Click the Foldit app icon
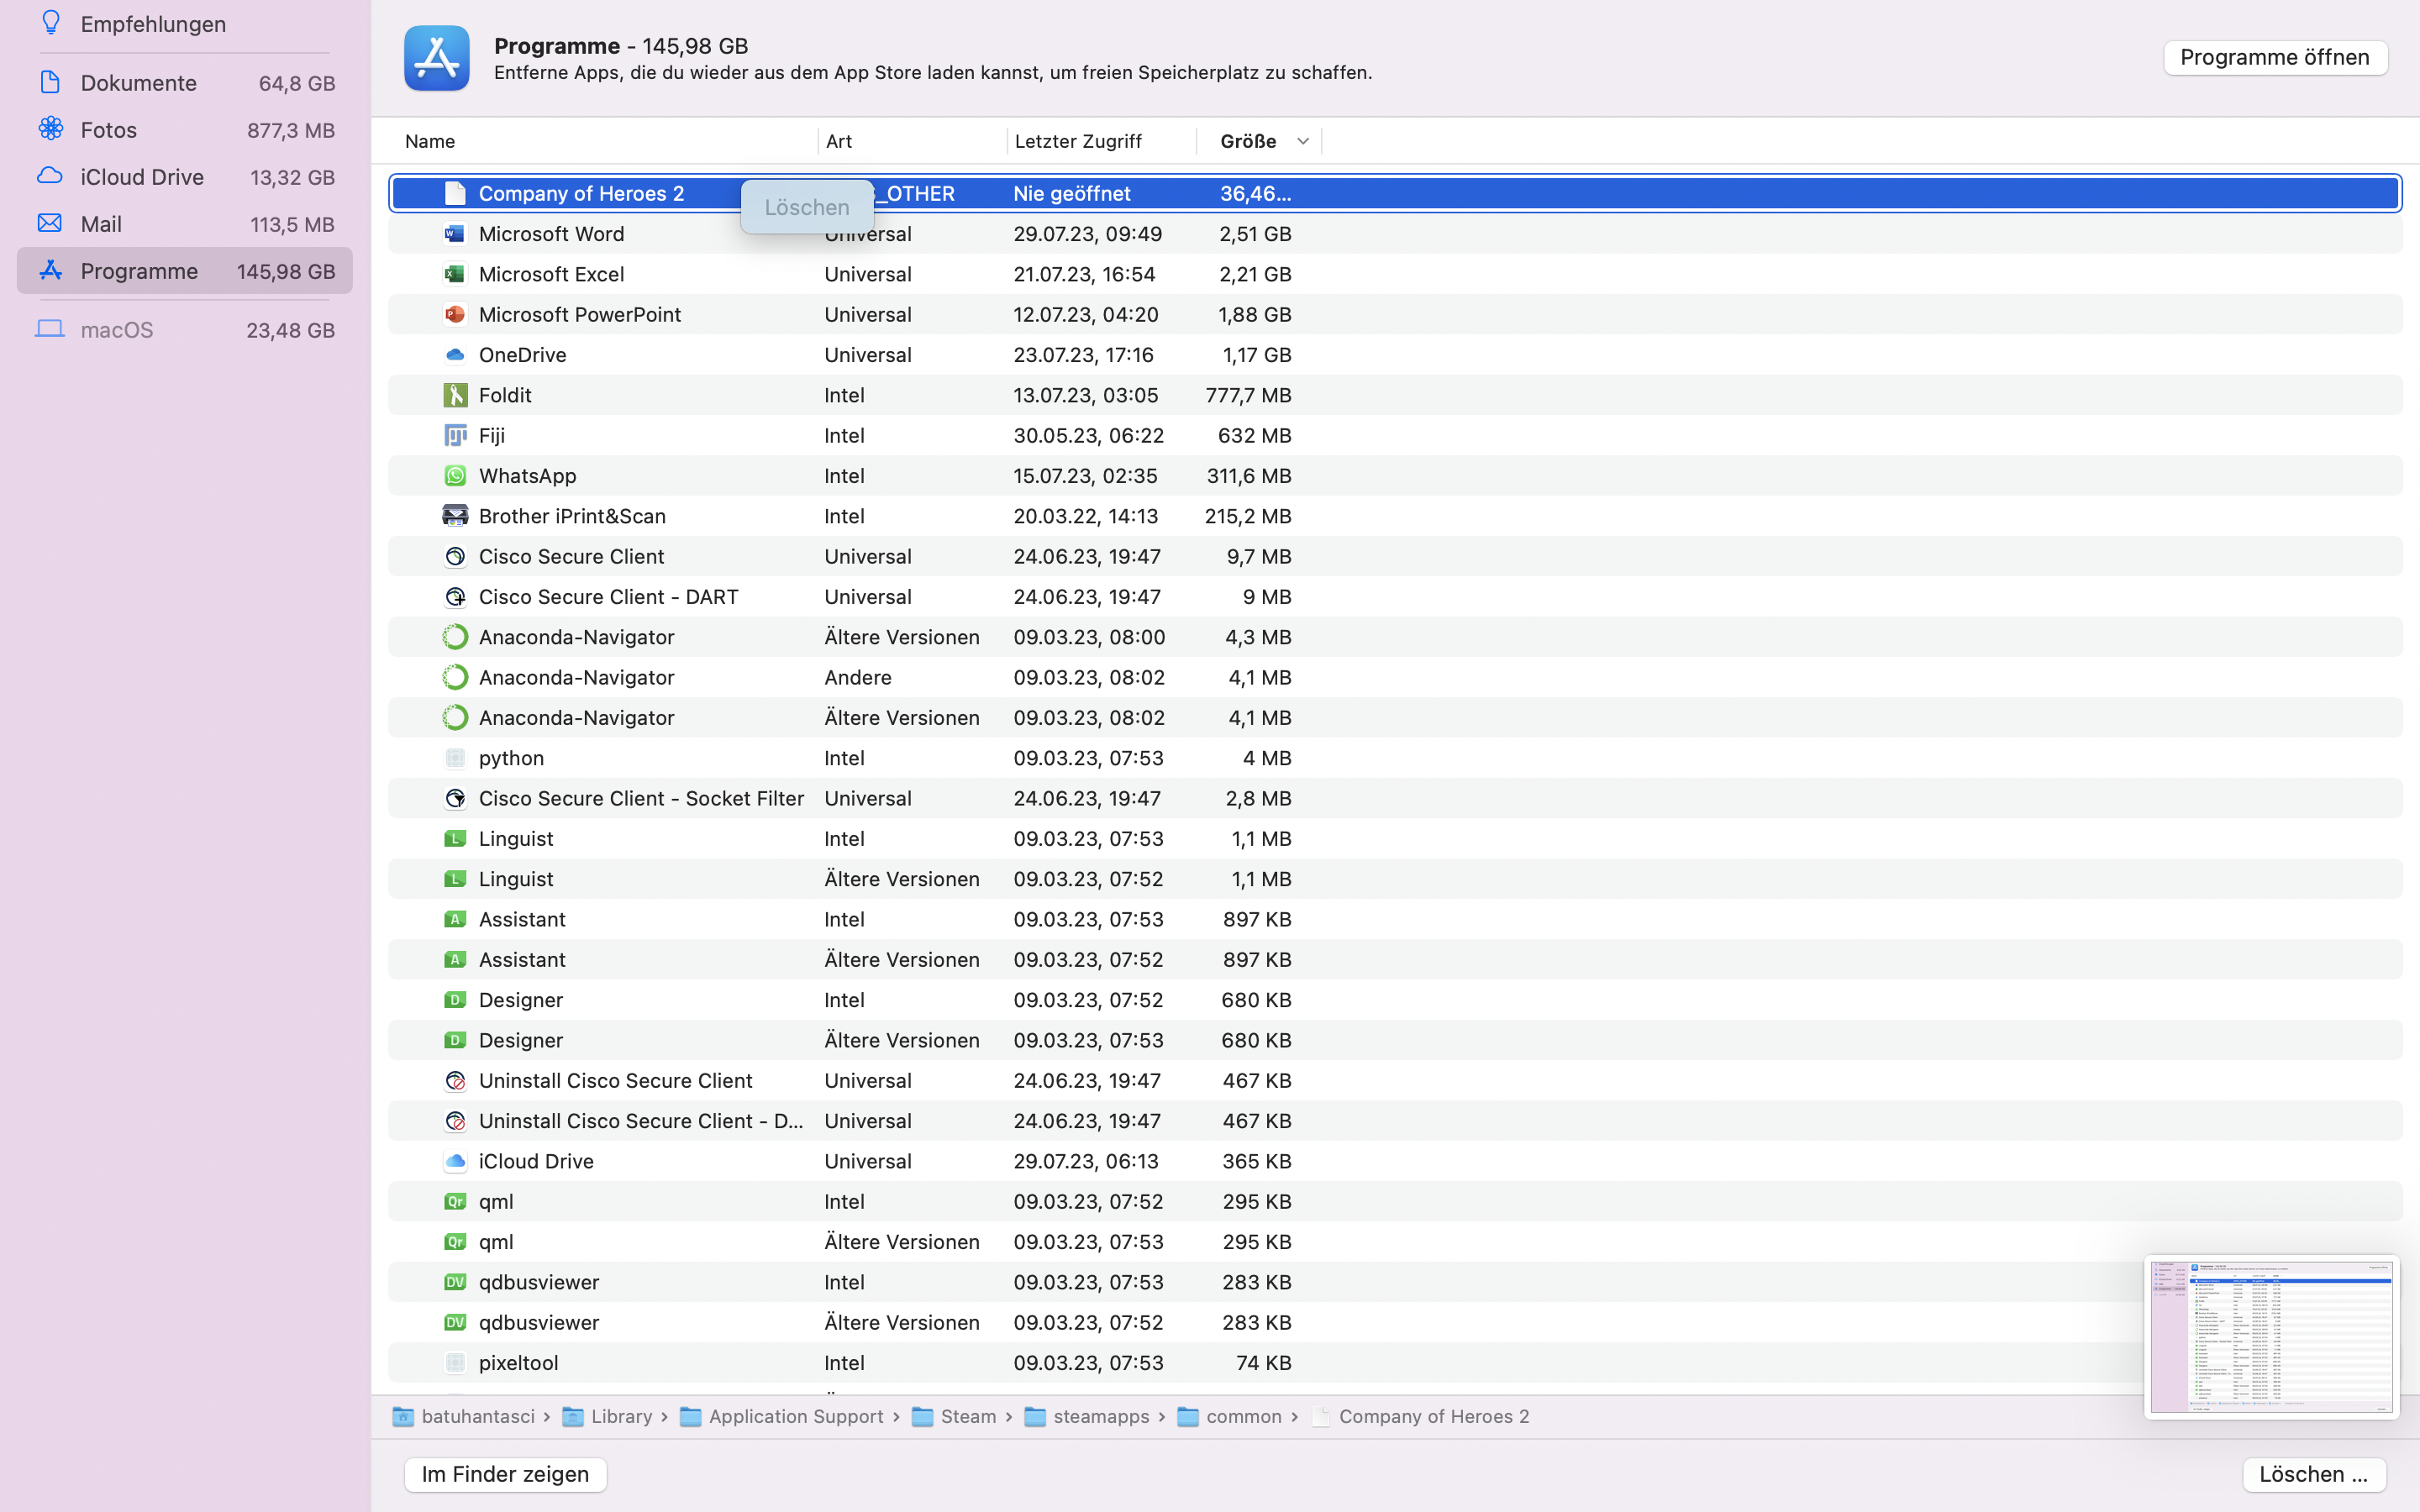Viewport: 2420px width, 1512px height. (455, 395)
